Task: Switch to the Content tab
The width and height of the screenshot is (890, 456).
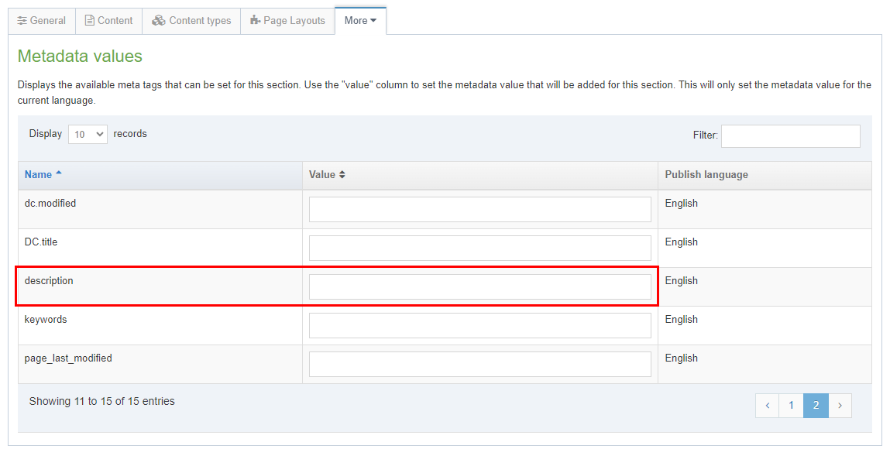Action: point(108,20)
